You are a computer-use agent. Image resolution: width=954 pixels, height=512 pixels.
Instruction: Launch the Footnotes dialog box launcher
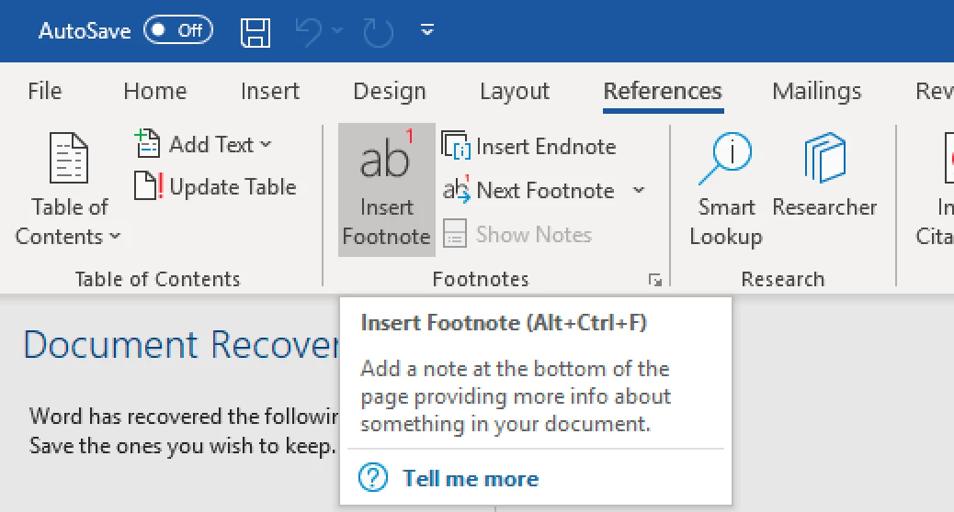654,279
